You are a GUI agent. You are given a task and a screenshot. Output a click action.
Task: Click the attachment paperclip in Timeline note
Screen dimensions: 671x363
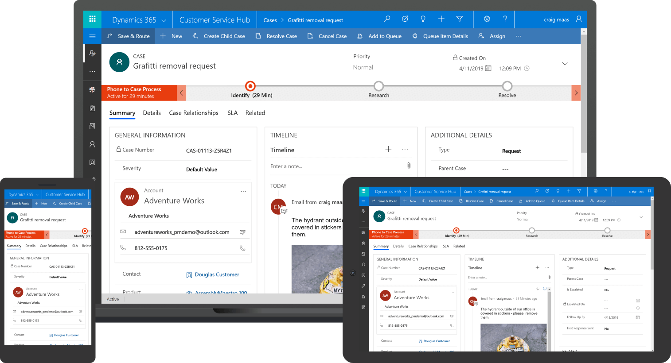pos(409,166)
